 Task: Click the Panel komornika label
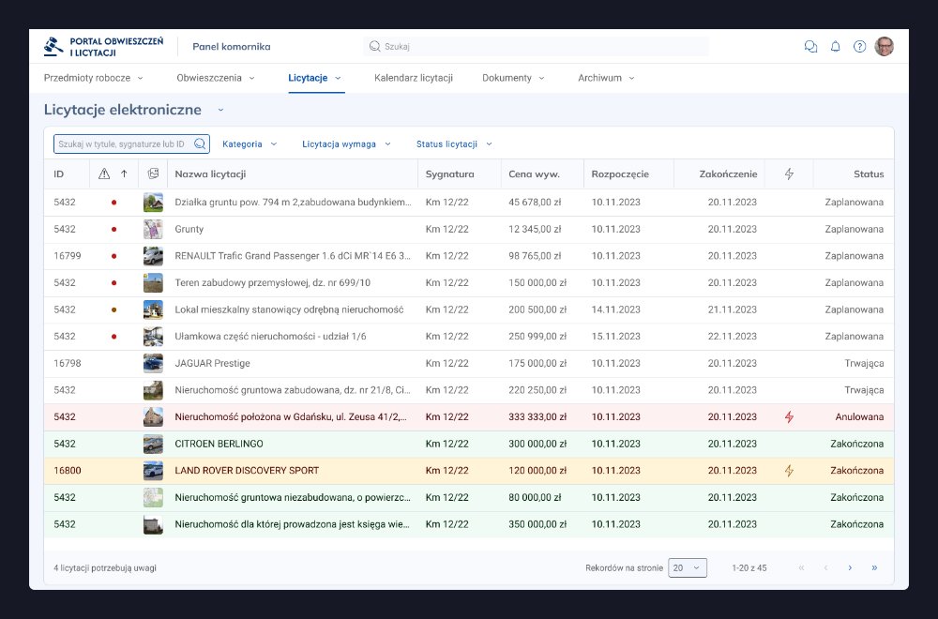(x=232, y=47)
